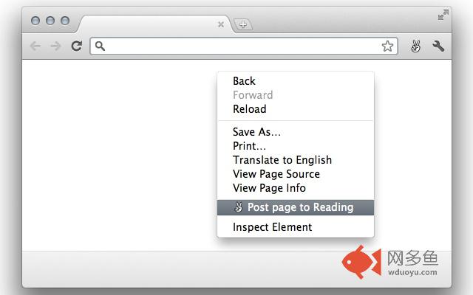
Task: Select Inspect Element in the context menu
Action: [x=272, y=227]
